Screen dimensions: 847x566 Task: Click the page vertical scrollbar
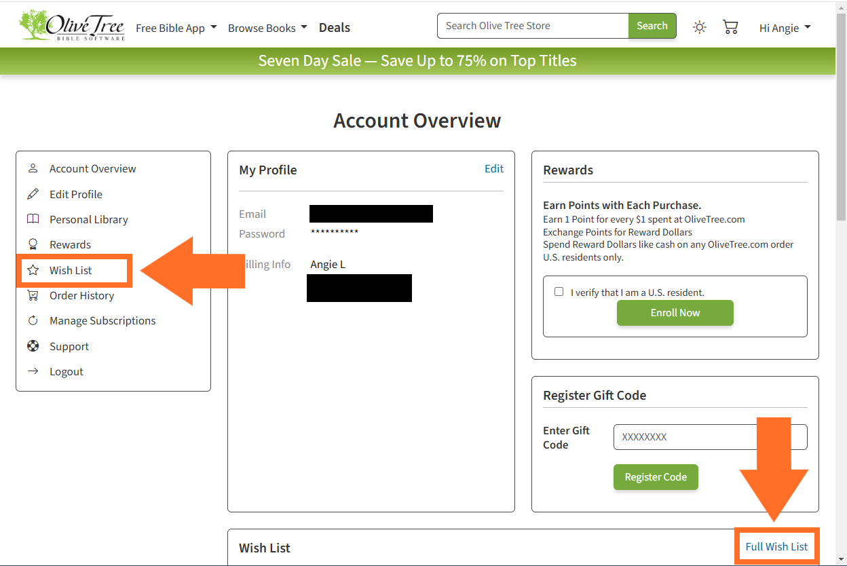[x=841, y=136]
